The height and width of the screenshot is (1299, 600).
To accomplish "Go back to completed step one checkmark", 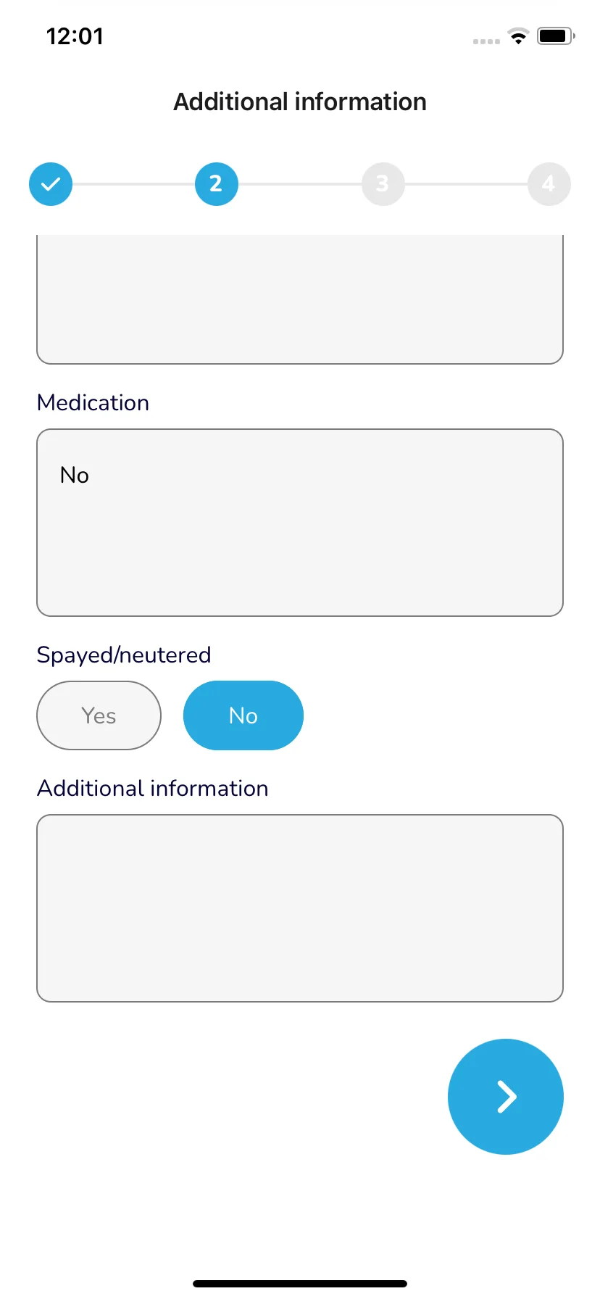I will point(51,184).
